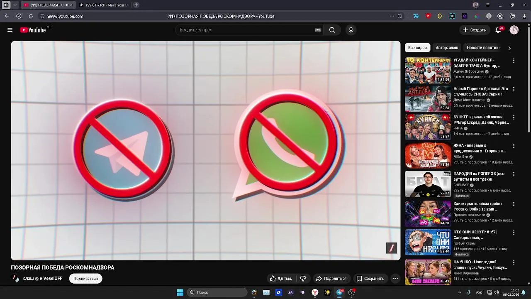Subscribe with the Подписаться button
The width and height of the screenshot is (531, 299).
pos(85,279)
